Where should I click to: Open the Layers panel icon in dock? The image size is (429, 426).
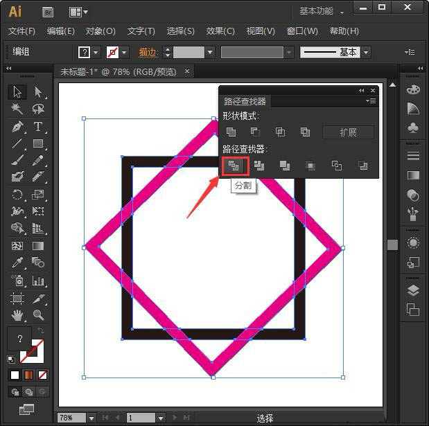pos(413,290)
